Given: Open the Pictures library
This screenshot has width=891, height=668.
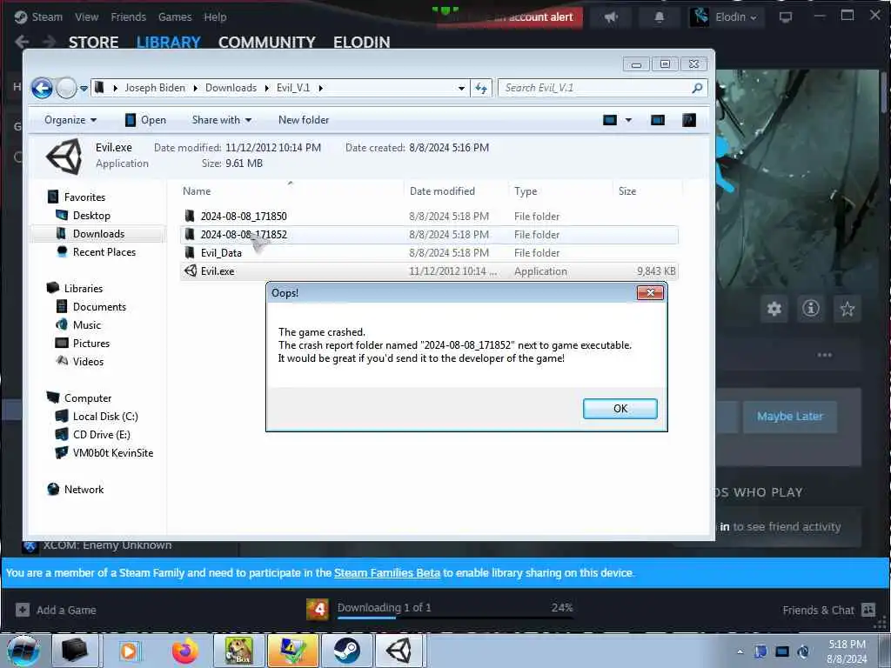Looking at the screenshot, I should point(90,343).
